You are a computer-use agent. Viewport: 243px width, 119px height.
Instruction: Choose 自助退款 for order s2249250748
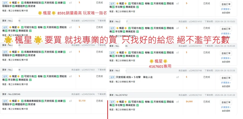(x=226, y=86)
